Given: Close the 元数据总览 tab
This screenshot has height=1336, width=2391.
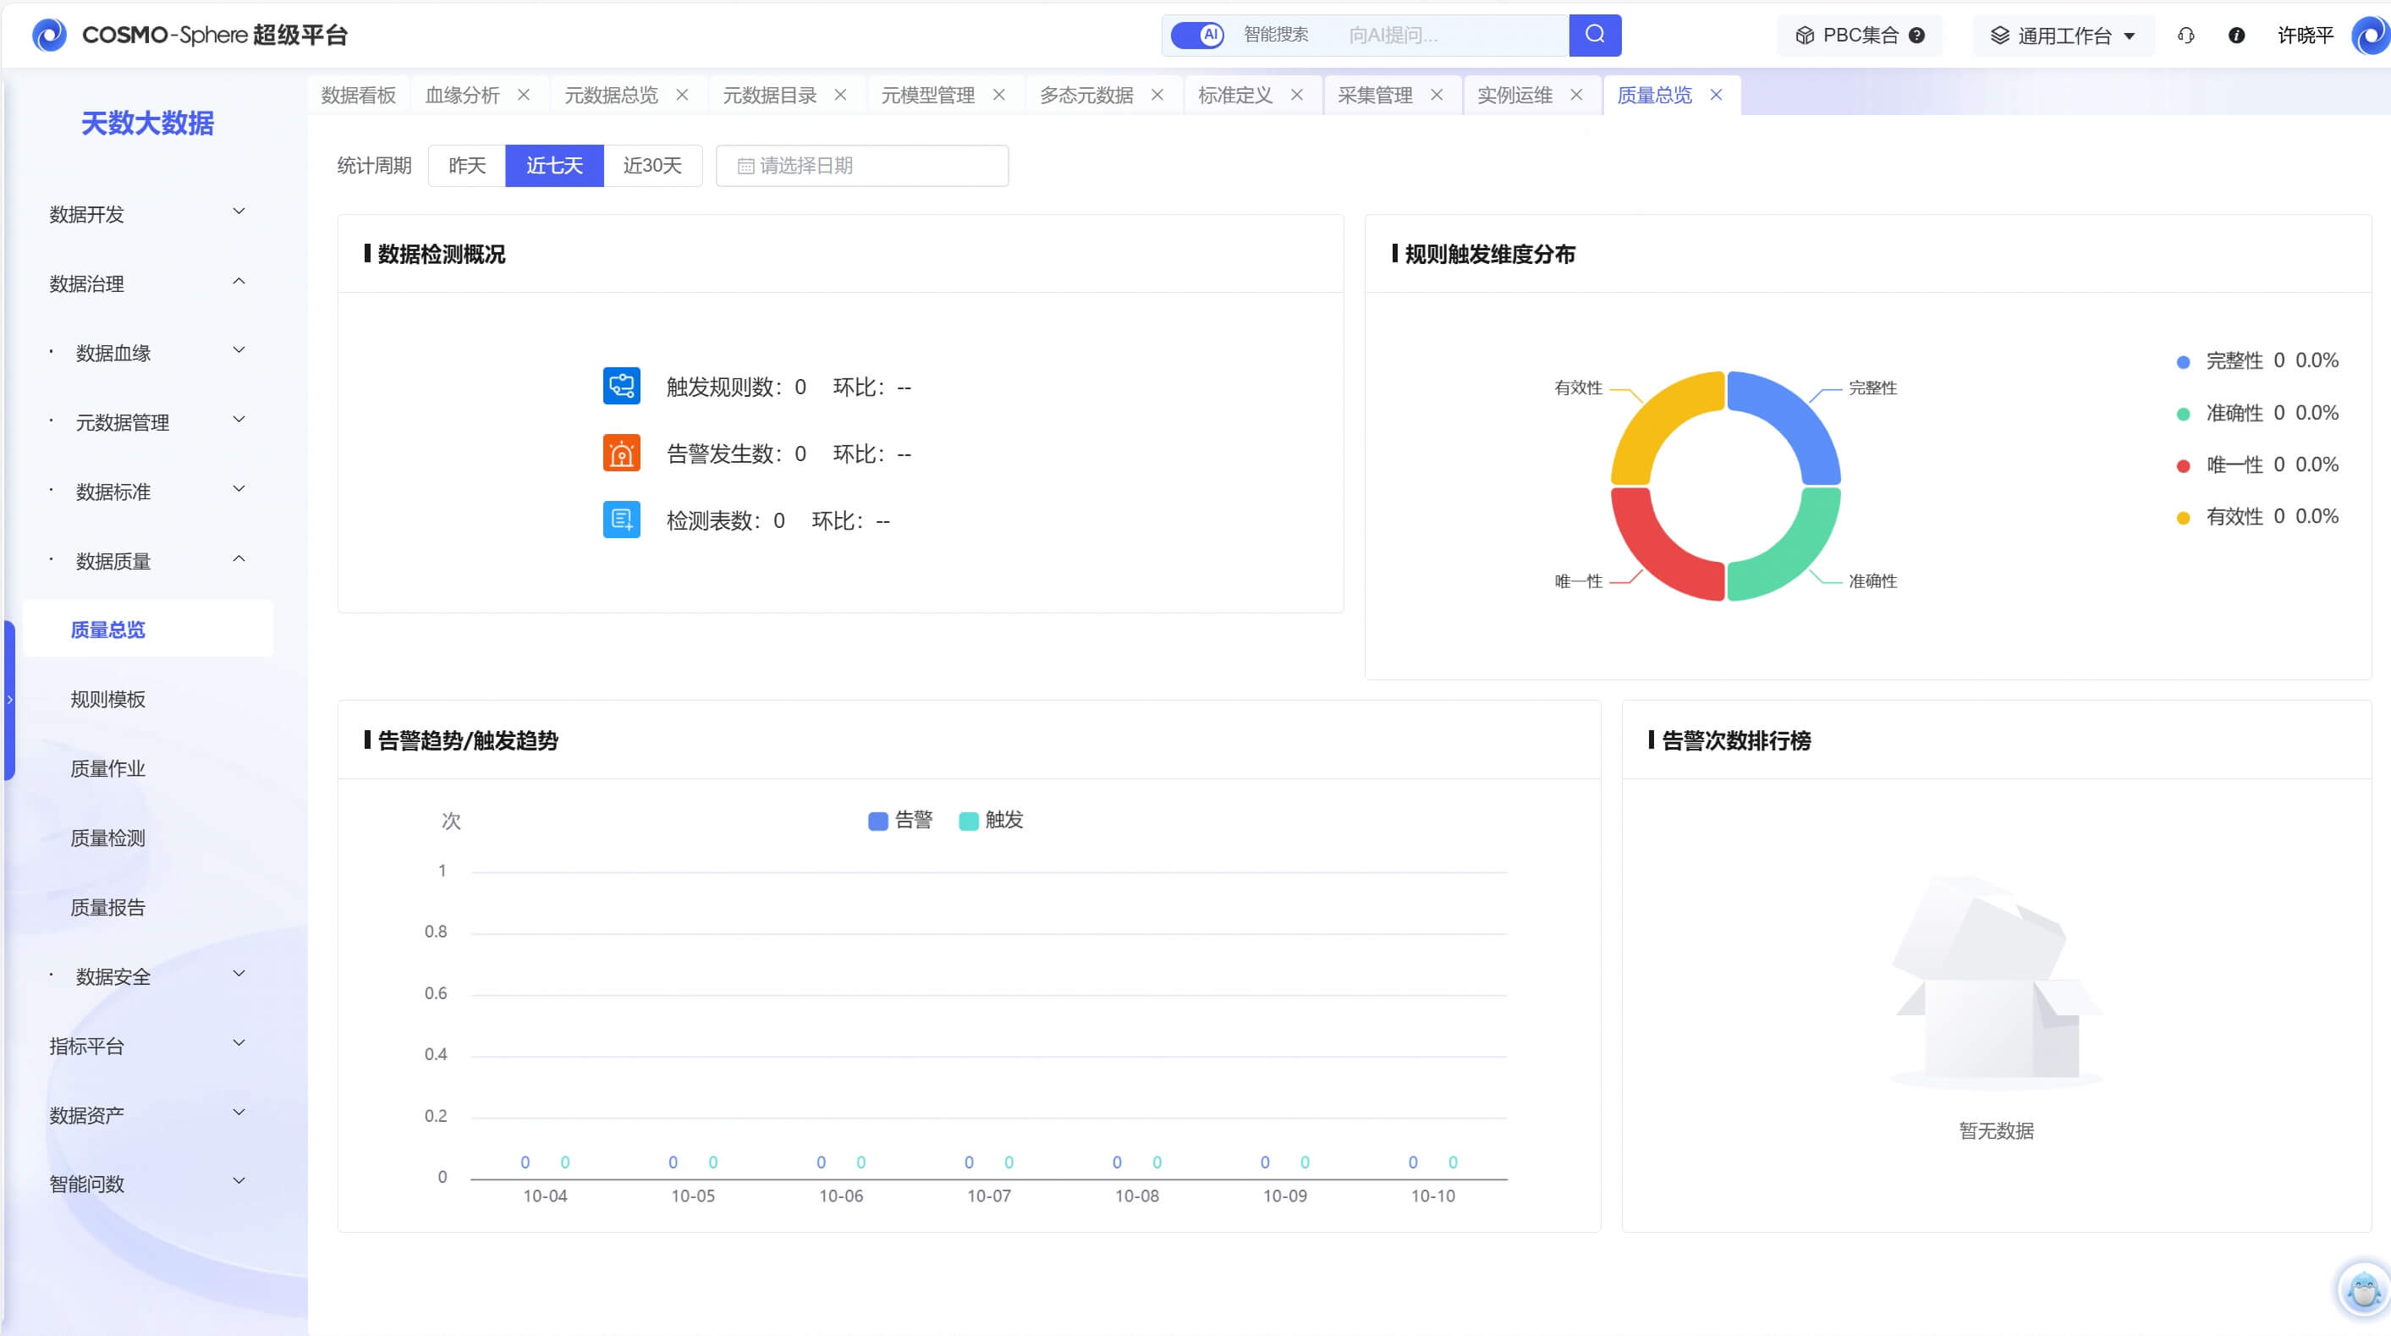Looking at the screenshot, I should [x=682, y=95].
